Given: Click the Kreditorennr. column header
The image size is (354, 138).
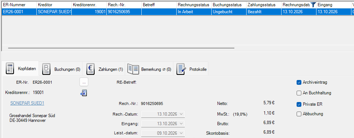Looking at the screenshot, I should click(x=89, y=5).
